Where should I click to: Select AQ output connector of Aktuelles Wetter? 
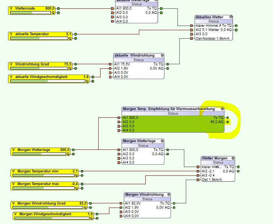tap(236, 30)
